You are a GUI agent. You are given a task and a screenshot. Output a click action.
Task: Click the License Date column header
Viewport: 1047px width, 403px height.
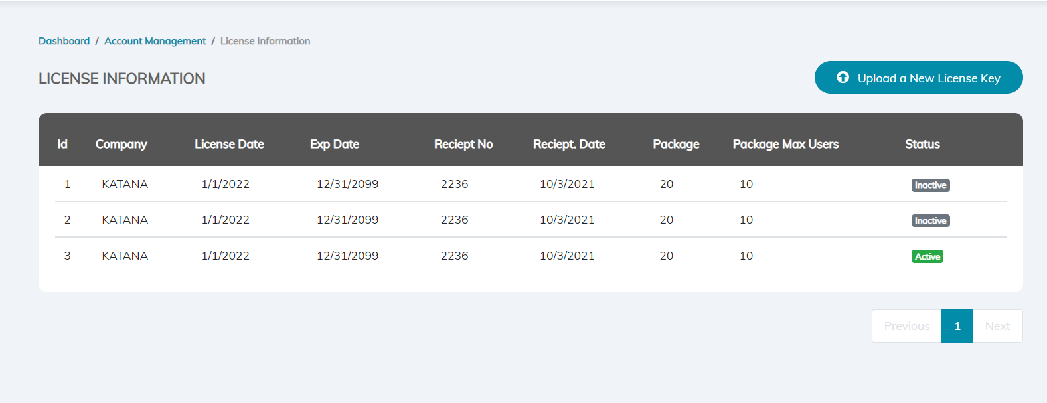[229, 144]
